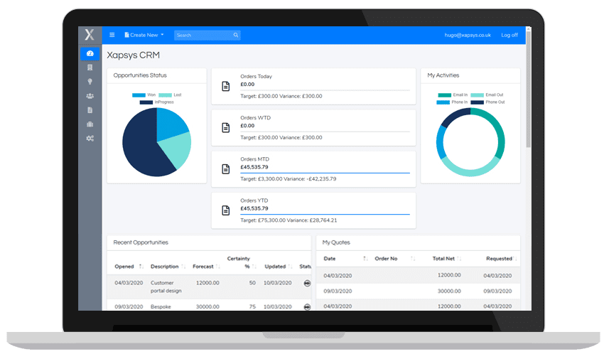Click the hugo@xapsys.co.uk account link
The height and width of the screenshot is (359, 609).
point(468,35)
